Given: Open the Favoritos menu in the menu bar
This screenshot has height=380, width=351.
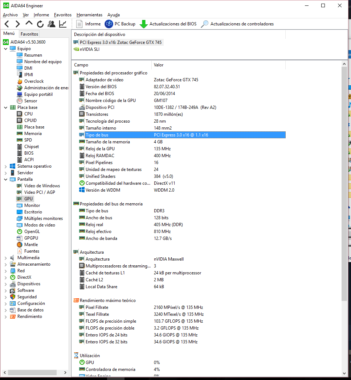Looking at the screenshot, I should (63, 15).
